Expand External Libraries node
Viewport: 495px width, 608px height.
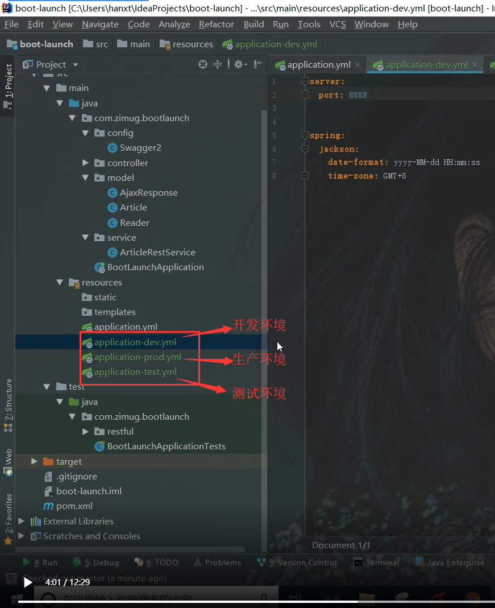(21, 521)
